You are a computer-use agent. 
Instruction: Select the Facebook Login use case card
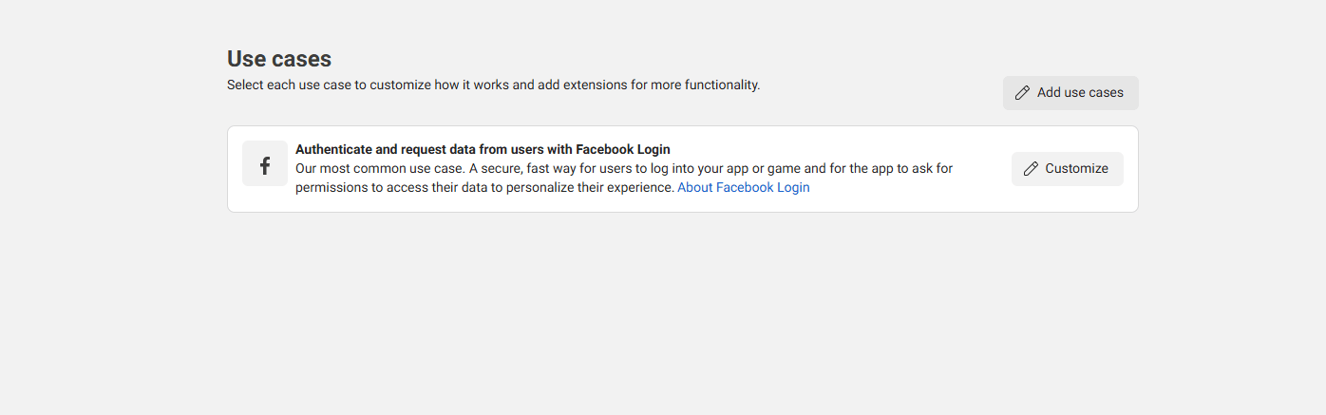click(x=682, y=169)
